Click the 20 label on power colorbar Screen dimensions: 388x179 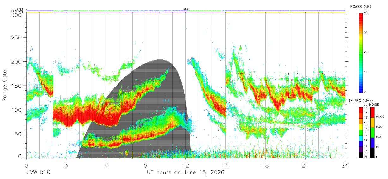pos(366,52)
